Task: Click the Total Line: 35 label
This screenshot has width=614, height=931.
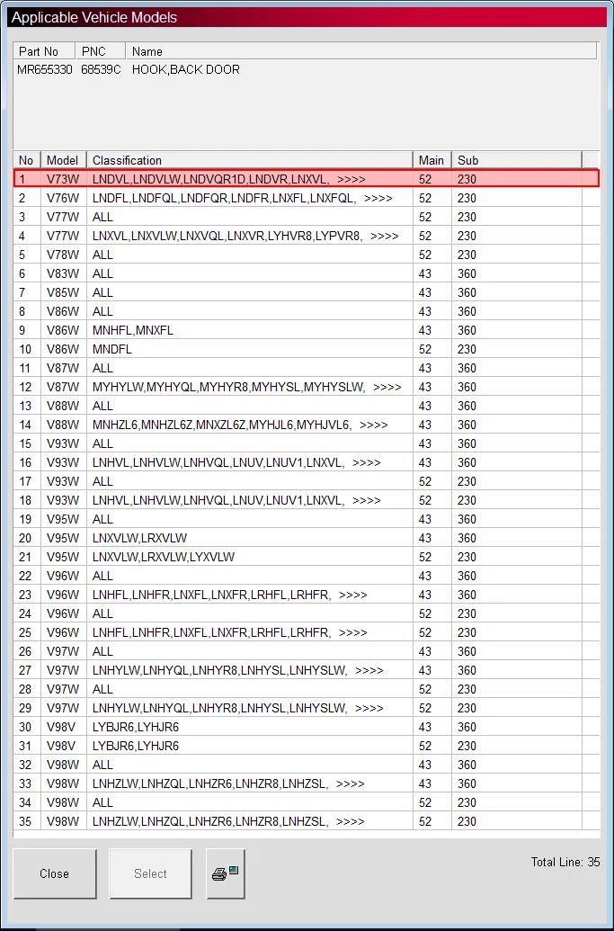Action: pyautogui.click(x=565, y=862)
